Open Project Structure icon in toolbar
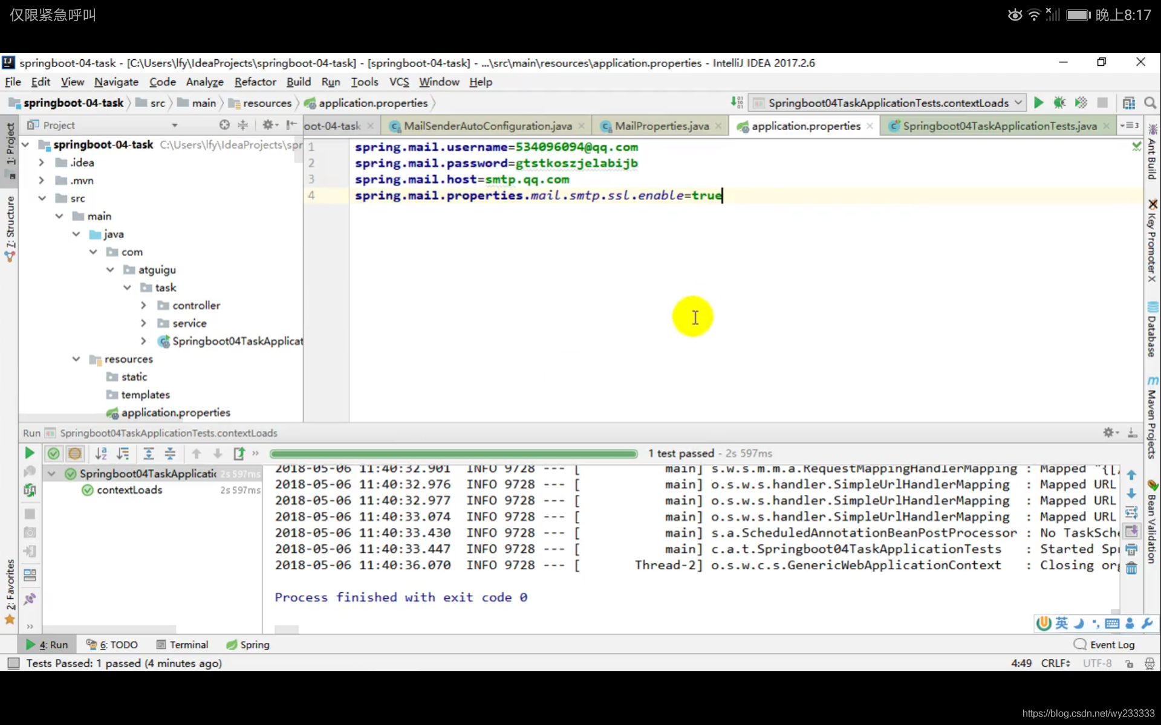The height and width of the screenshot is (725, 1161). coord(1128,103)
